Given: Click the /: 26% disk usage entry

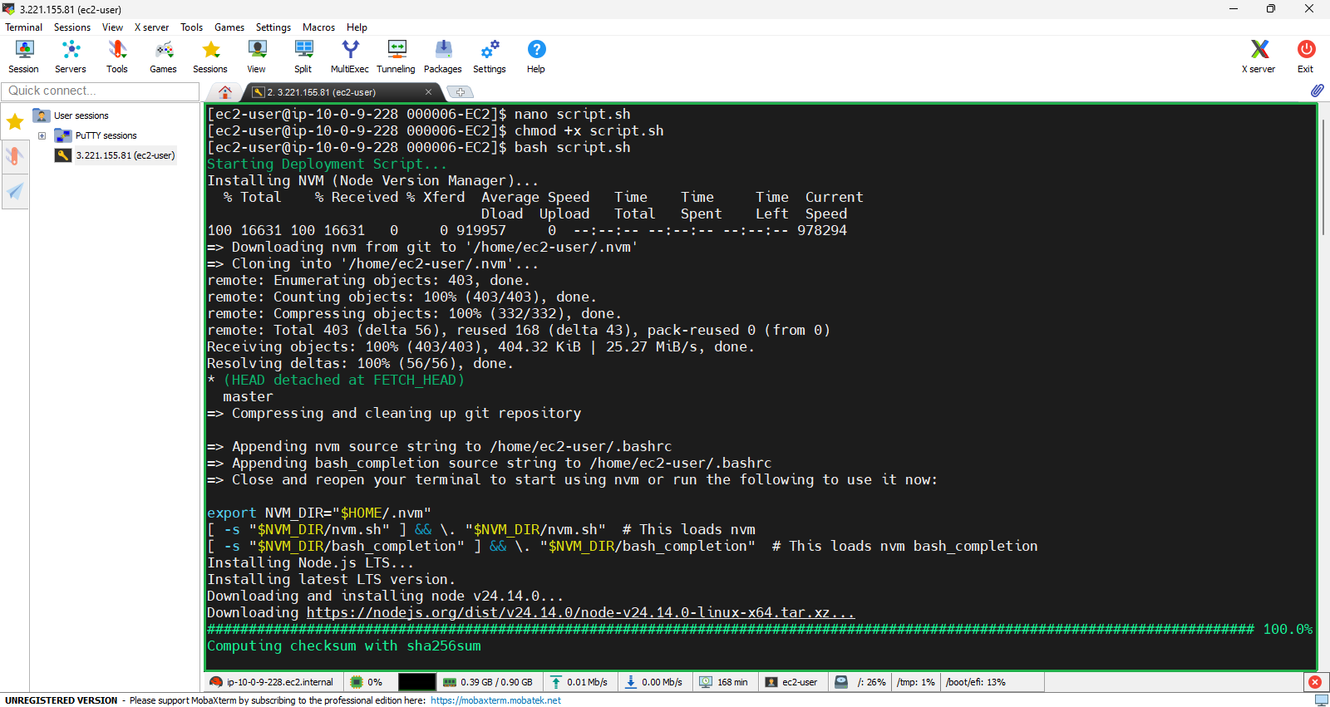Looking at the screenshot, I should [x=871, y=682].
